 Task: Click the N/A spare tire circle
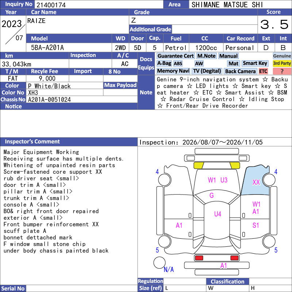[160, 262]
